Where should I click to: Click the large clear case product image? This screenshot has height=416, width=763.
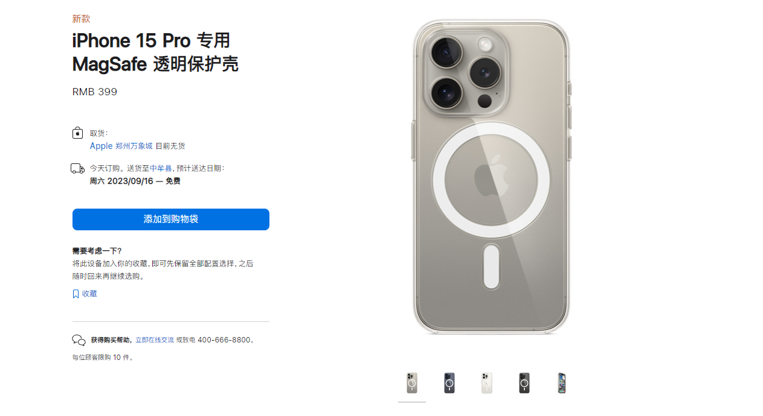[492, 177]
